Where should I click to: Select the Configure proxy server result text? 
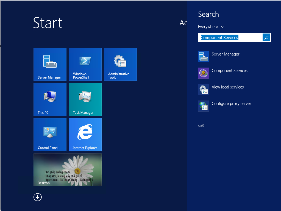[x=231, y=104]
